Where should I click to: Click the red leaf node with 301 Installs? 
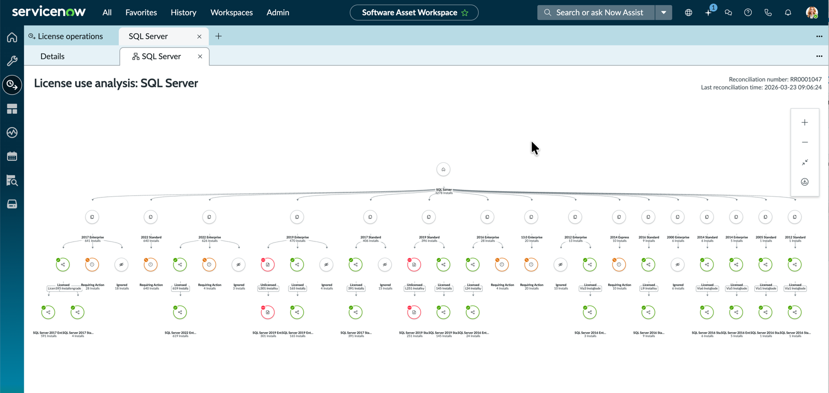click(x=268, y=312)
